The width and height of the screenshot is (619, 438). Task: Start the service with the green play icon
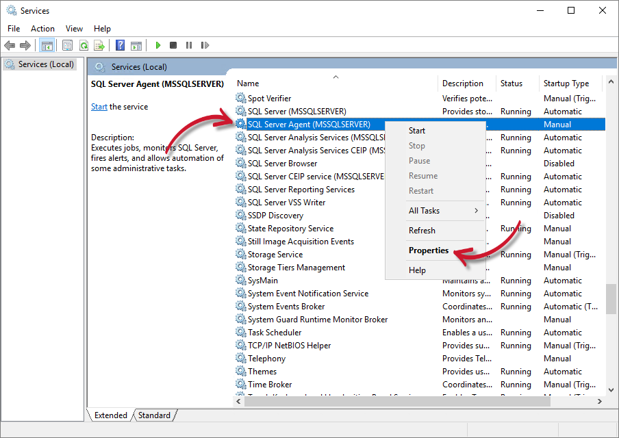point(157,45)
